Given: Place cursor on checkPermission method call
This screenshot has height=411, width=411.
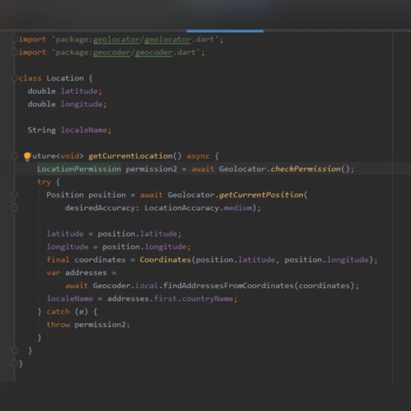Looking at the screenshot, I should (x=305, y=169).
